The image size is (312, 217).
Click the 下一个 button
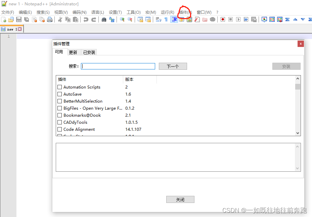tap(173, 66)
